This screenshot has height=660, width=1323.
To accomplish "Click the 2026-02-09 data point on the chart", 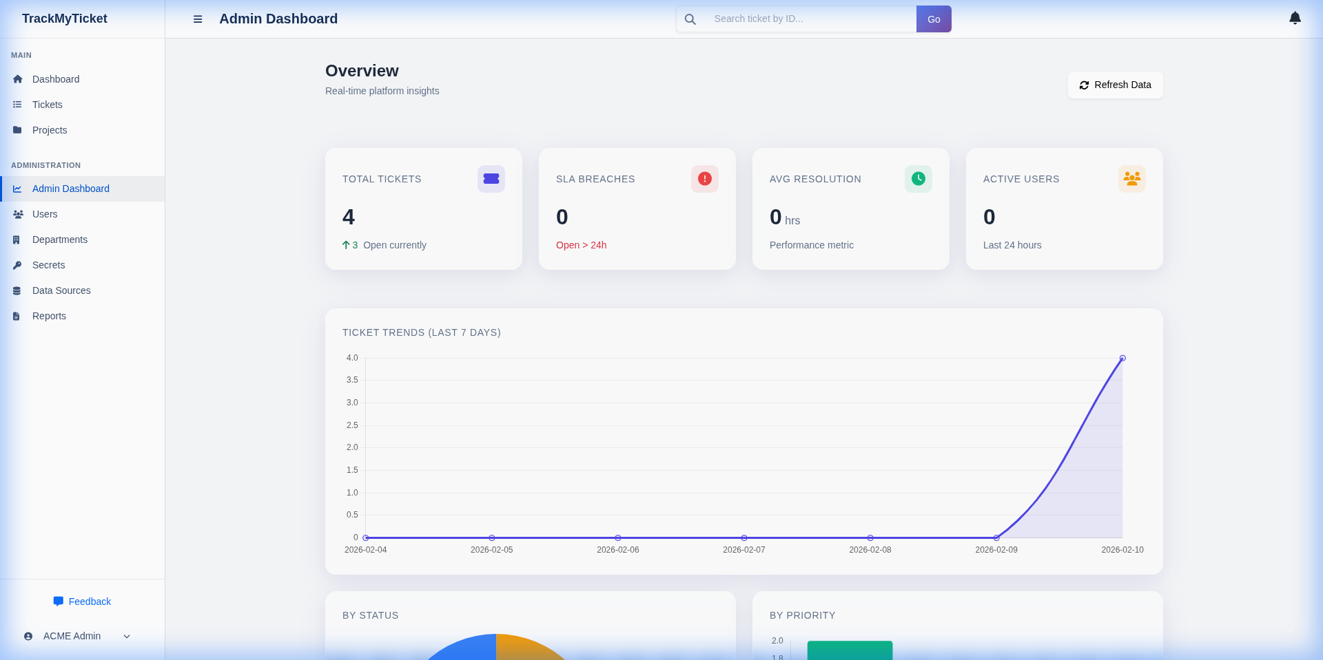I will coord(996,537).
